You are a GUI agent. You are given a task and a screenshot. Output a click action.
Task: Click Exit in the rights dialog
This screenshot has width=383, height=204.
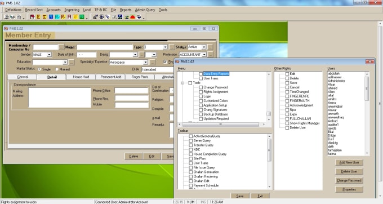tap(260, 196)
